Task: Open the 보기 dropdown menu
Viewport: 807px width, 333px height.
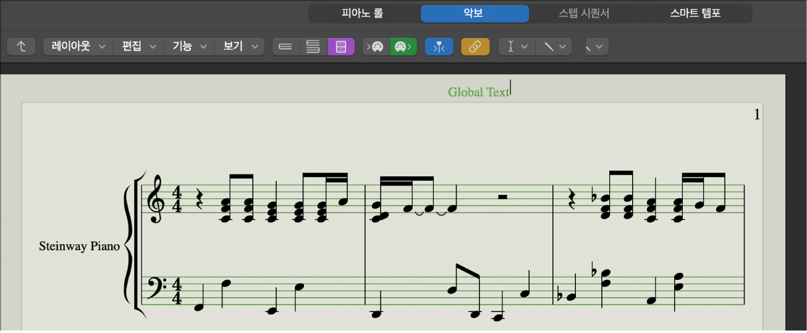Action: coord(240,47)
